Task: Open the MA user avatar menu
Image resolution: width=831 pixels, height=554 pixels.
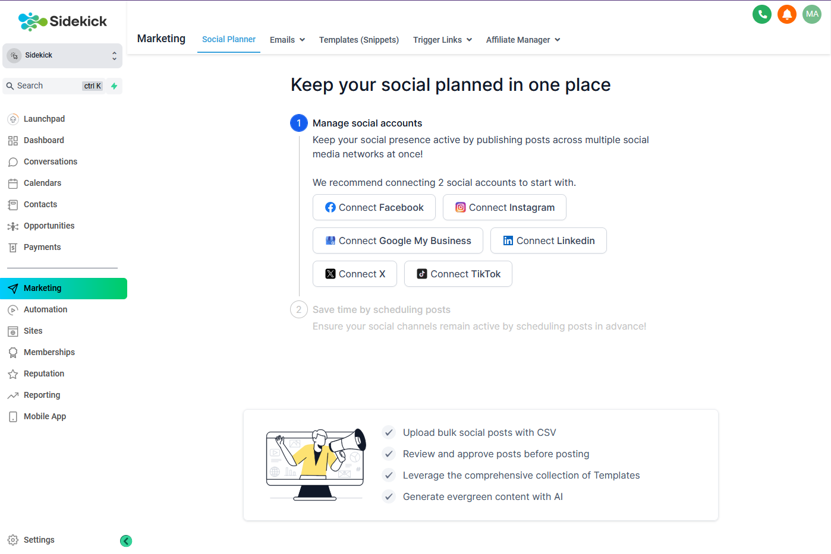Action: (x=811, y=14)
